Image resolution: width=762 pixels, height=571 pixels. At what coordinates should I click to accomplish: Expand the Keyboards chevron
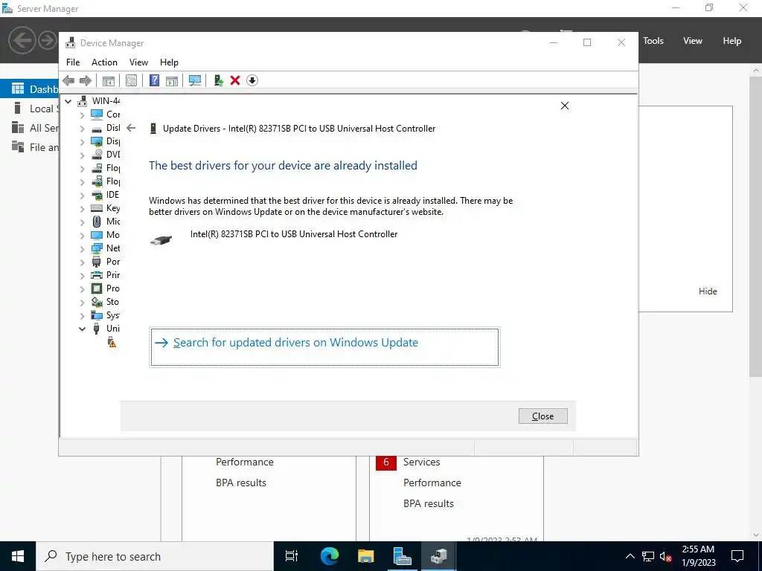click(x=82, y=209)
